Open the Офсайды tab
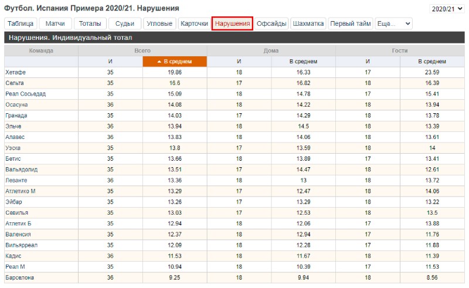This screenshot has height=288, width=469. (x=271, y=23)
